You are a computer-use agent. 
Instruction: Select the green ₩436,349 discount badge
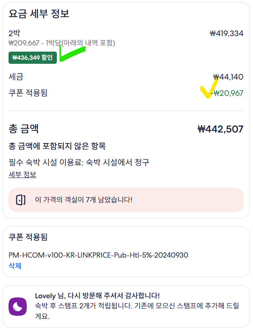coord(32,59)
